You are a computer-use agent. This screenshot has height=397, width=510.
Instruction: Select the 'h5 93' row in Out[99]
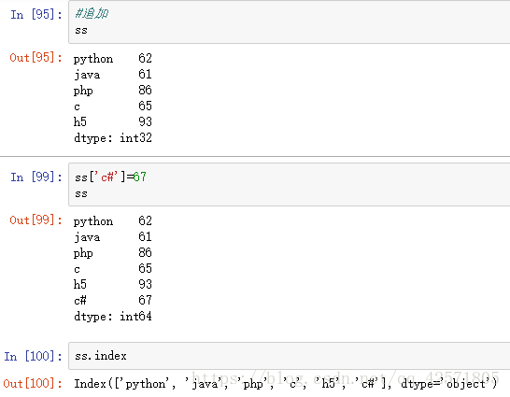[112, 285]
